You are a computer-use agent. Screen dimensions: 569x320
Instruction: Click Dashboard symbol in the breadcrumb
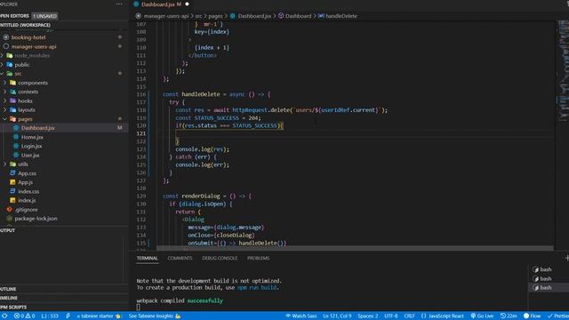click(x=299, y=16)
